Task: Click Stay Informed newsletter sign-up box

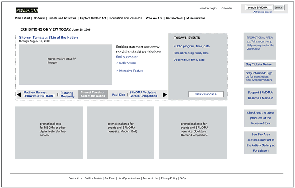Action: (x=260, y=77)
